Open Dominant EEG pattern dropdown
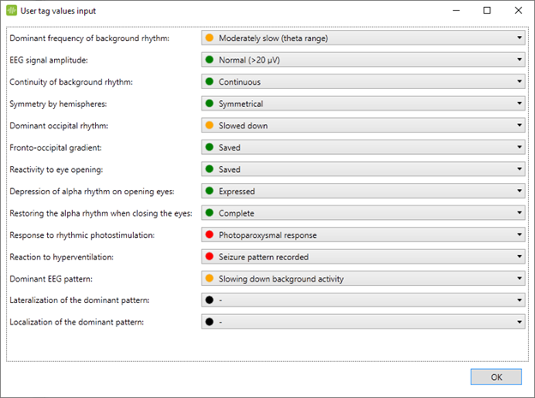 (x=363, y=278)
